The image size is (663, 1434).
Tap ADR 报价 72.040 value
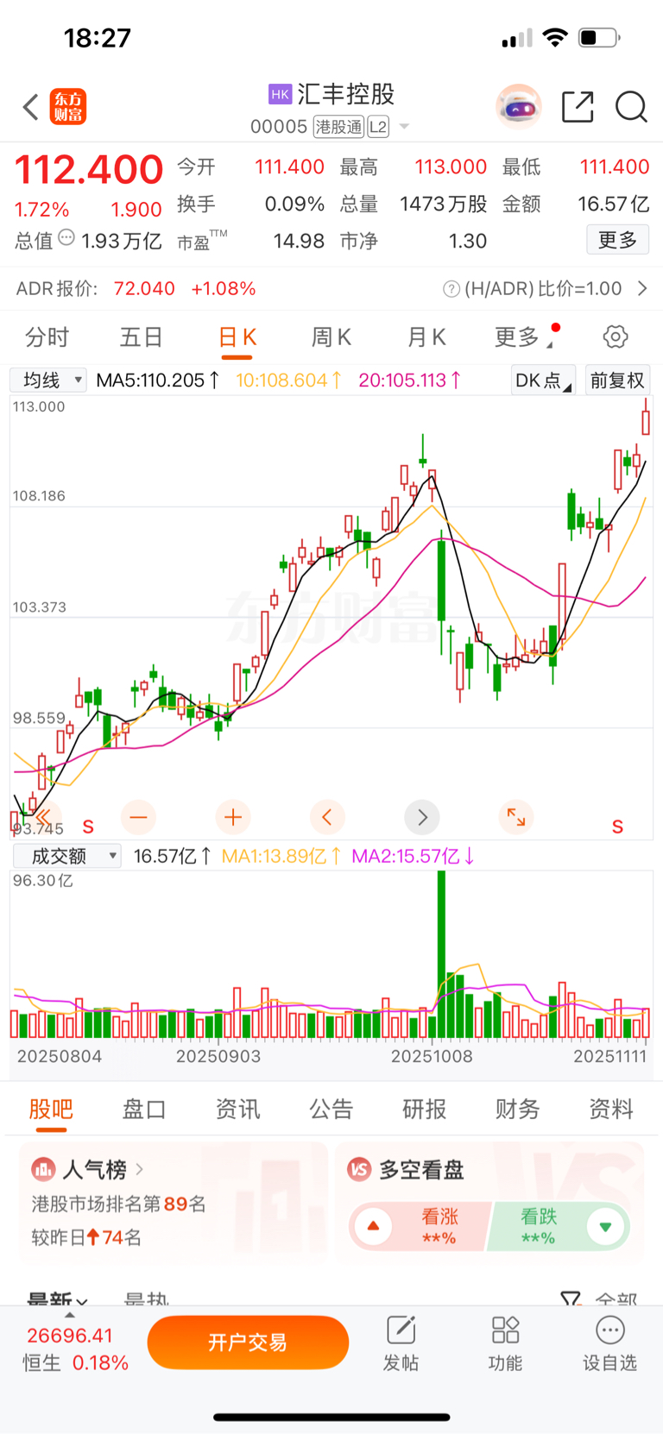point(144,289)
